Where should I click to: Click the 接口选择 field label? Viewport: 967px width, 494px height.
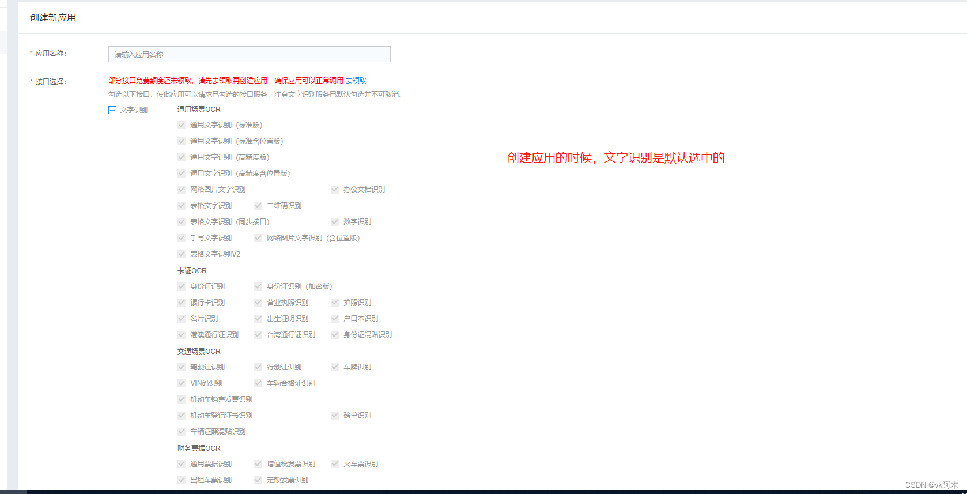click(51, 82)
